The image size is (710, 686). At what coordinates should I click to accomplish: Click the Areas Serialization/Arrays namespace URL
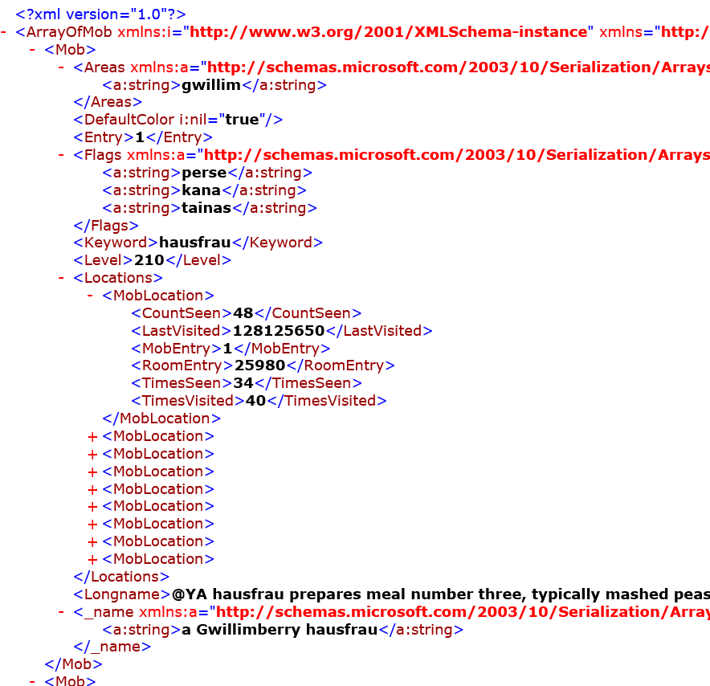point(459,67)
